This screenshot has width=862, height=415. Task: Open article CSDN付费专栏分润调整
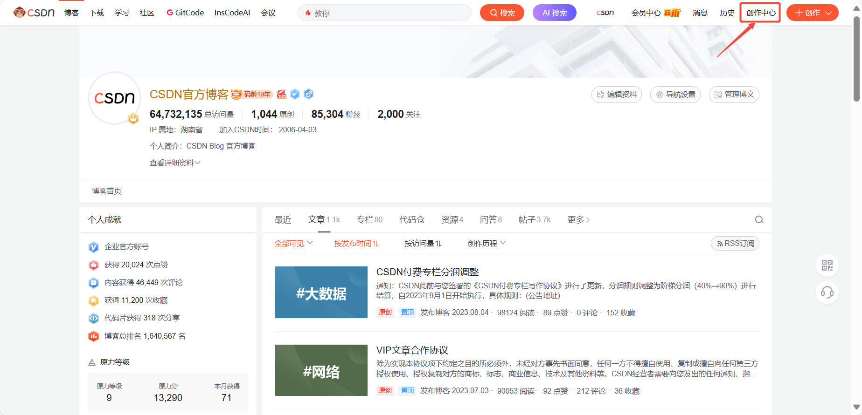(428, 272)
